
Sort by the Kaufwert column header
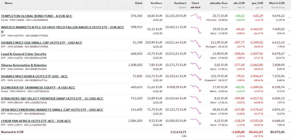point(180,3)
